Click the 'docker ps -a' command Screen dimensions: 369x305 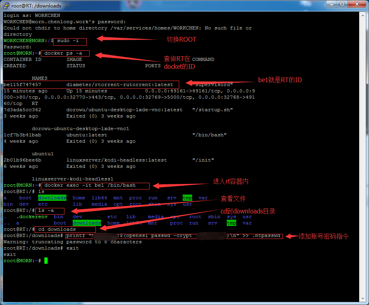coord(63,53)
